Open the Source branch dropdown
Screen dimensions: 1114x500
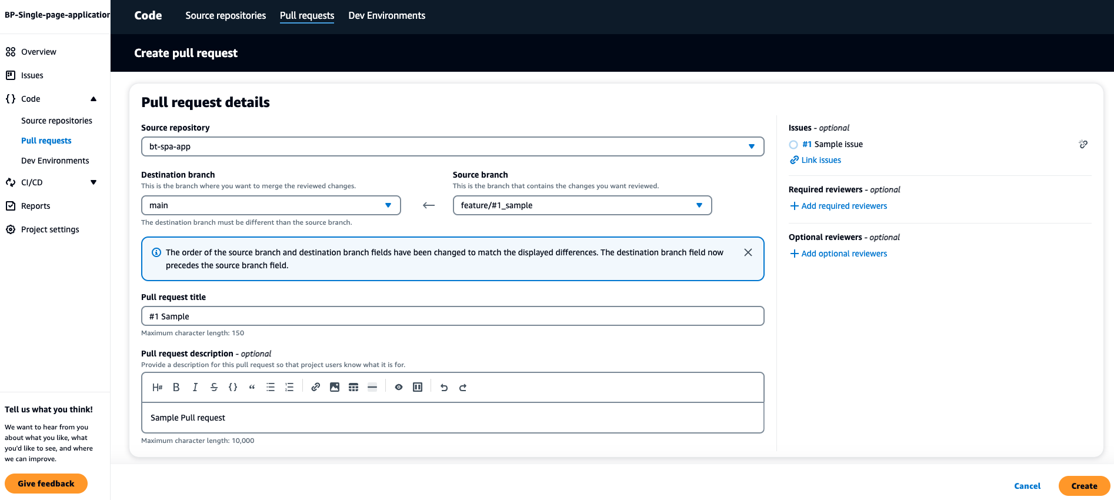[582, 205]
